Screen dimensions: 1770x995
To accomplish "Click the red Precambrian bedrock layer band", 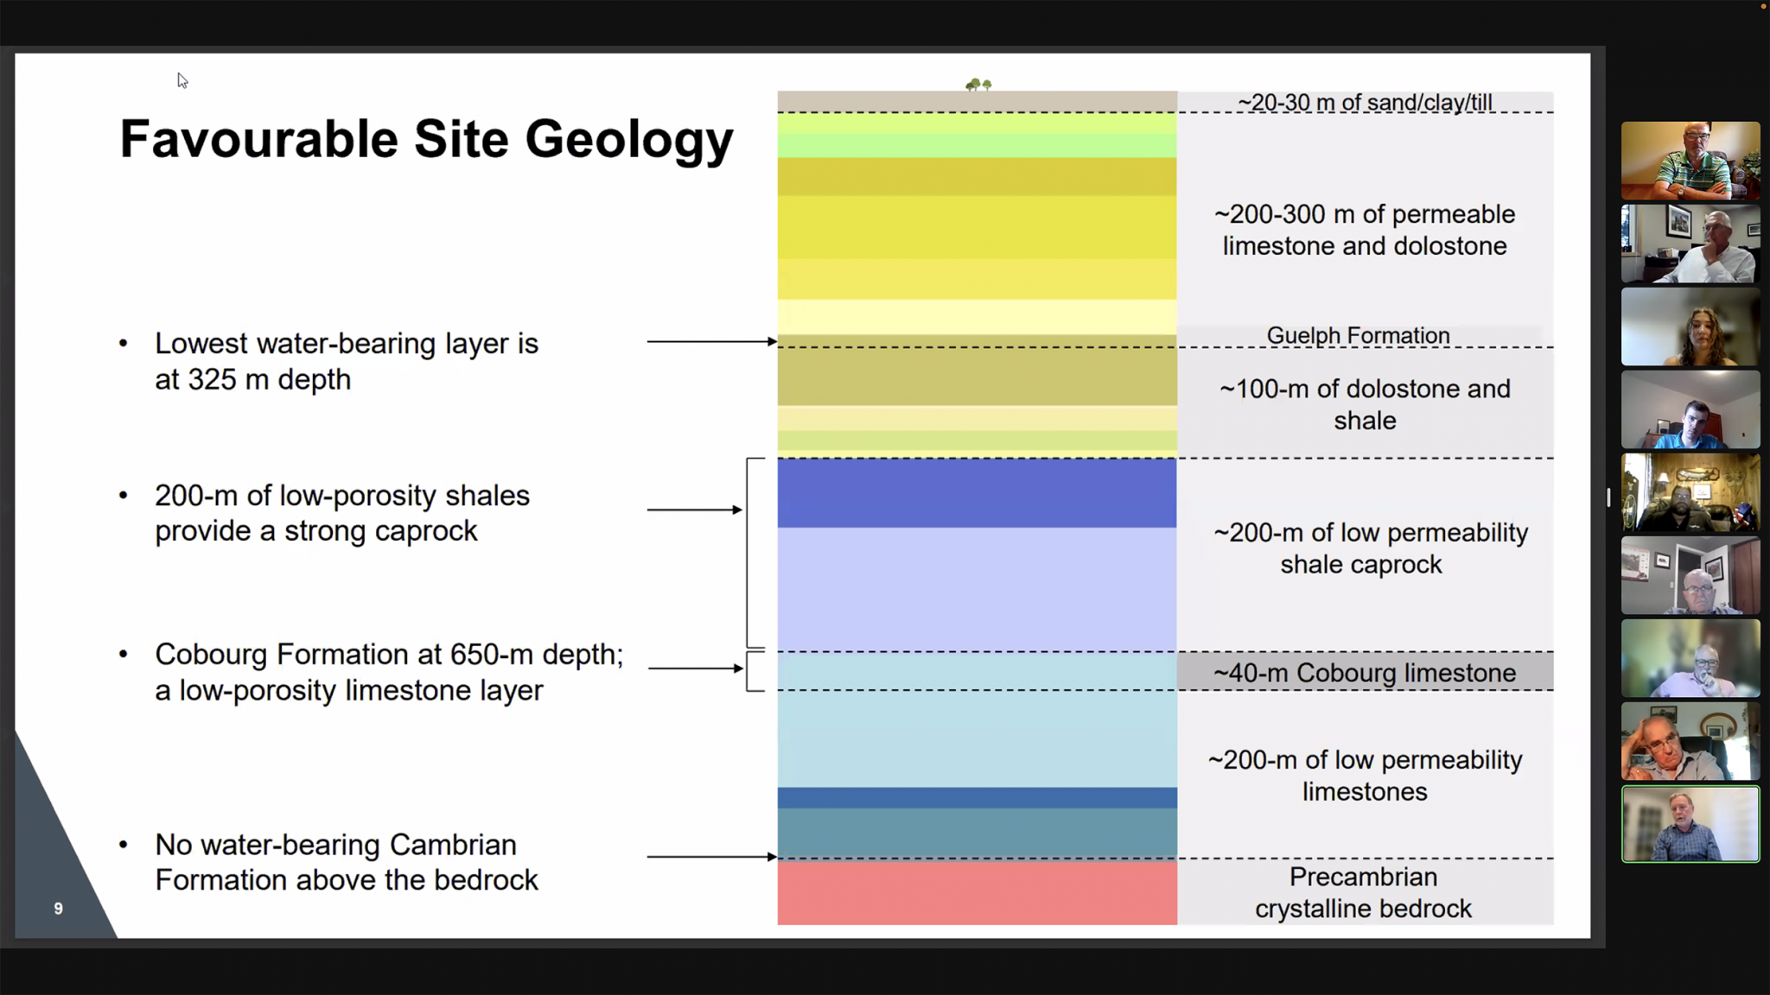I will (975, 894).
